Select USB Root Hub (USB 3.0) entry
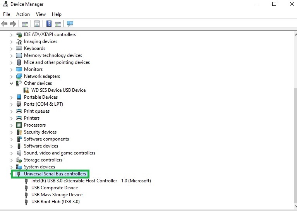 (x=55, y=202)
